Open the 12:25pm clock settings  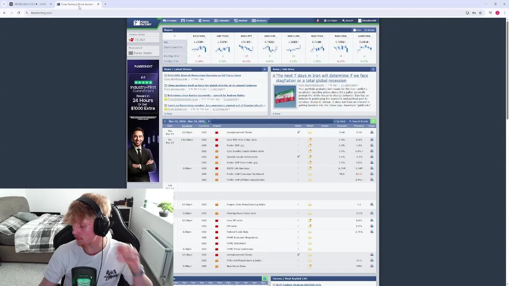point(331,21)
